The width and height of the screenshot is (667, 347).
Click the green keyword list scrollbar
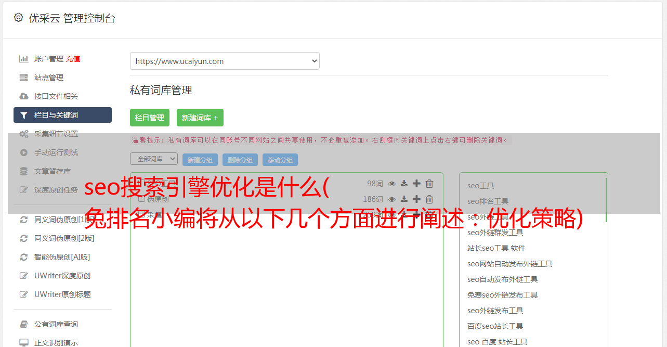pyautogui.click(x=606, y=200)
